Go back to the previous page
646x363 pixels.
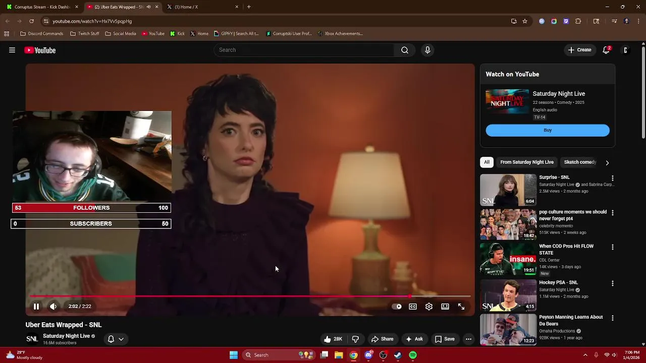(7, 21)
